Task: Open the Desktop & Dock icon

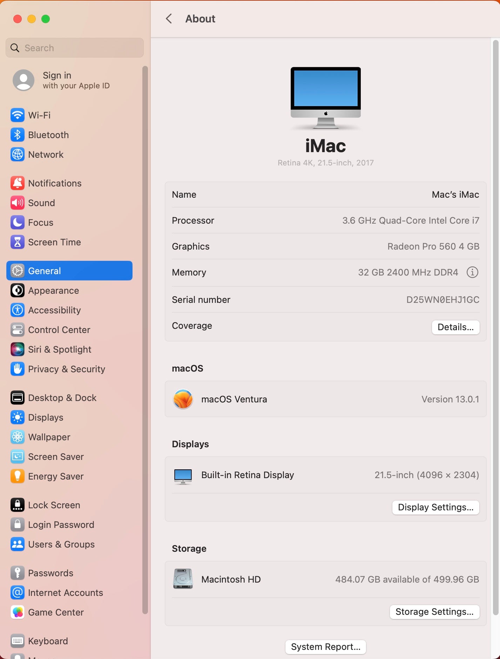Action: [x=18, y=398]
